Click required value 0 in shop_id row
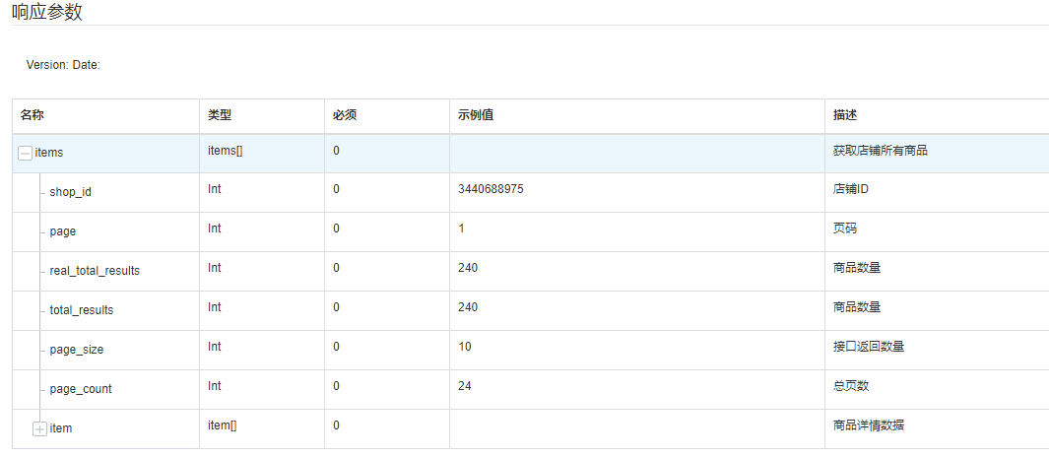 tap(337, 189)
